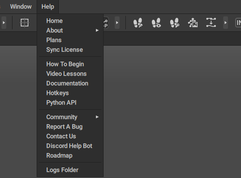Open the Window menu in the menu bar
Image resolution: width=241 pixels, height=178 pixels.
coord(21,7)
